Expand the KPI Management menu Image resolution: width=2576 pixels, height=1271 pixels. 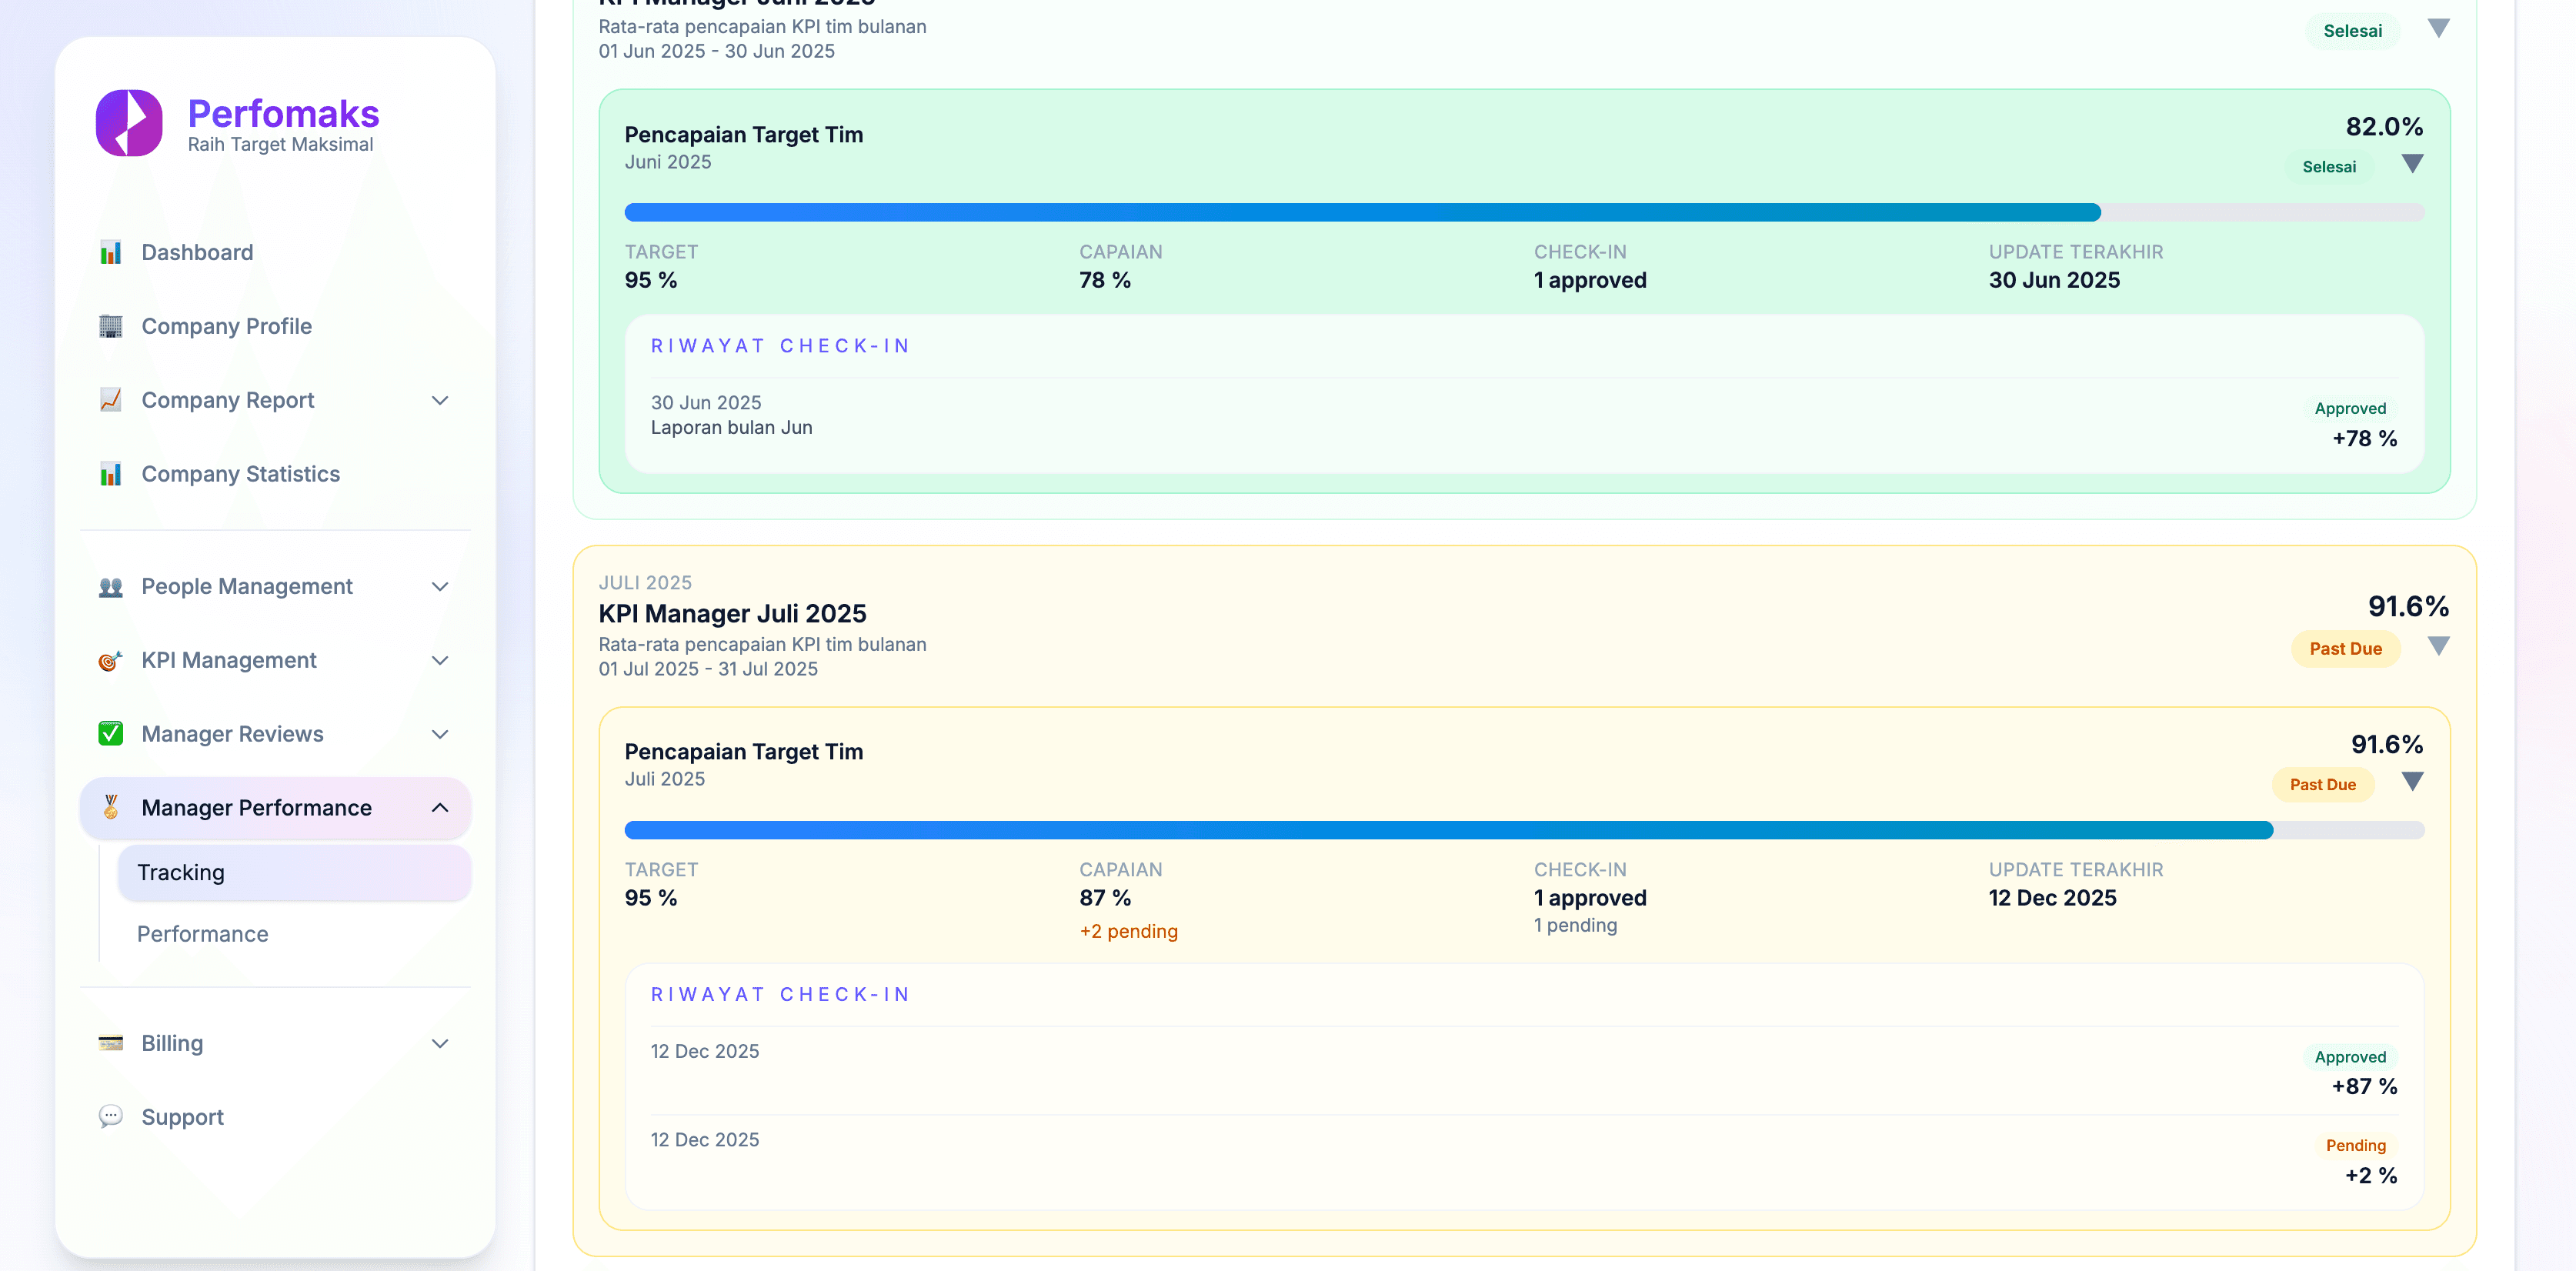440,660
